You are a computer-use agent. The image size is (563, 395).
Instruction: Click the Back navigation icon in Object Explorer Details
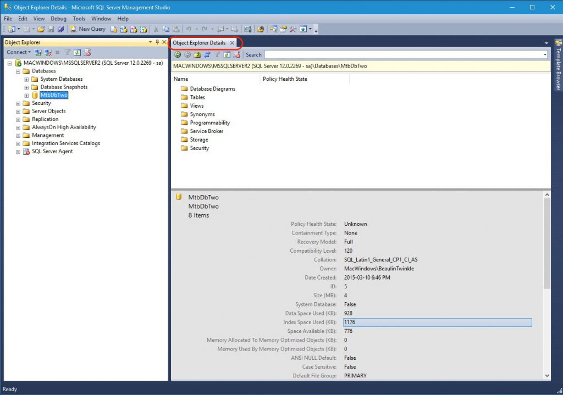click(x=178, y=54)
